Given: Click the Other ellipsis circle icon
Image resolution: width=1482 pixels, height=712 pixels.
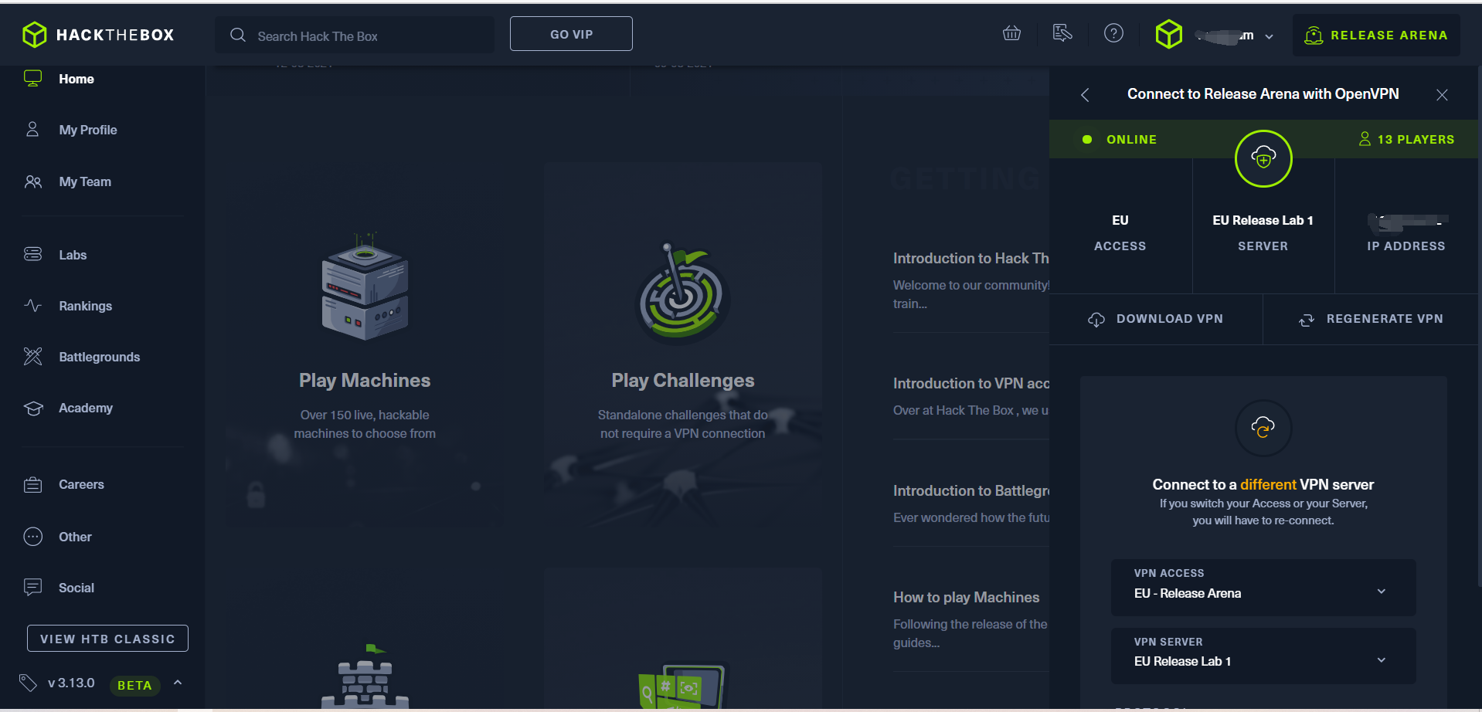Looking at the screenshot, I should click(x=33, y=537).
